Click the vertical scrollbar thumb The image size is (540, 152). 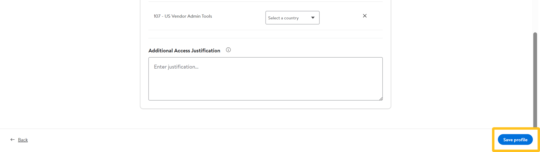coord(535,81)
